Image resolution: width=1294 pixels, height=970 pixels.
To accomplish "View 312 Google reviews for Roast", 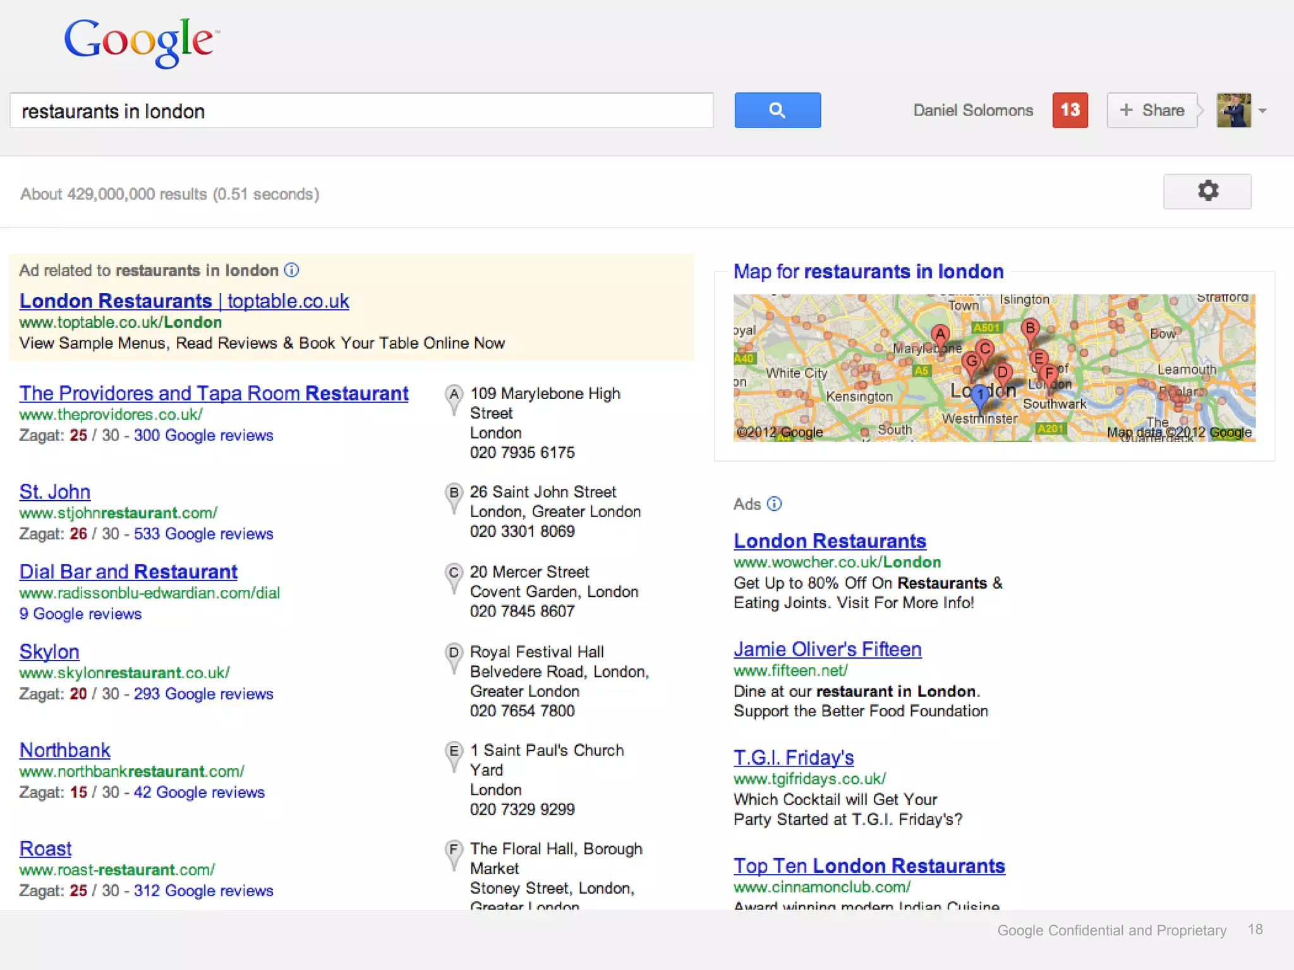I will click(203, 891).
